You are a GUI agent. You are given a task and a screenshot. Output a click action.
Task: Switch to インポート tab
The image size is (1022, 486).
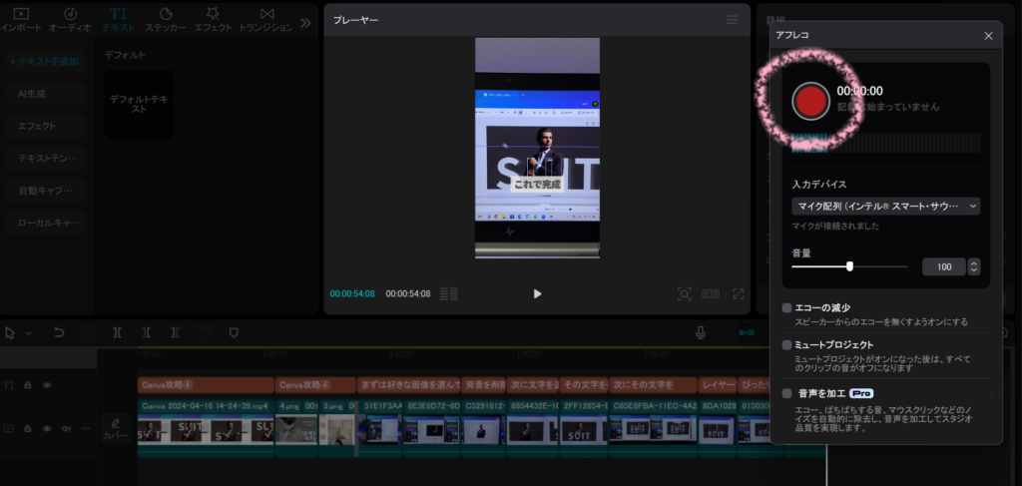click(x=21, y=20)
